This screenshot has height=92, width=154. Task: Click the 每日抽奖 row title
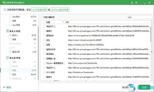[x=50, y=54]
